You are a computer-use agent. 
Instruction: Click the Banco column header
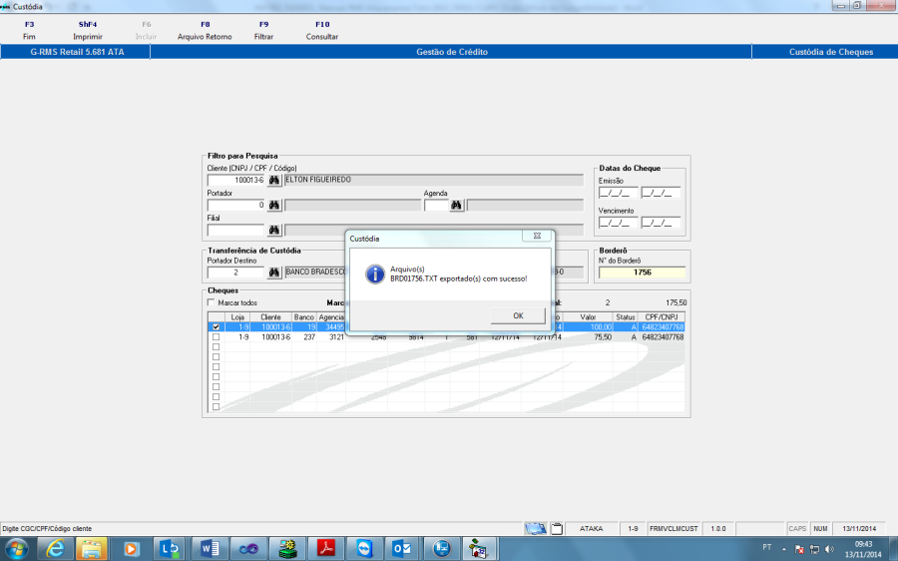(304, 316)
